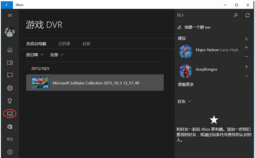Click 创建一个群 Beta button
Image resolution: width=255 pixels, height=158 pixels.
point(197,27)
